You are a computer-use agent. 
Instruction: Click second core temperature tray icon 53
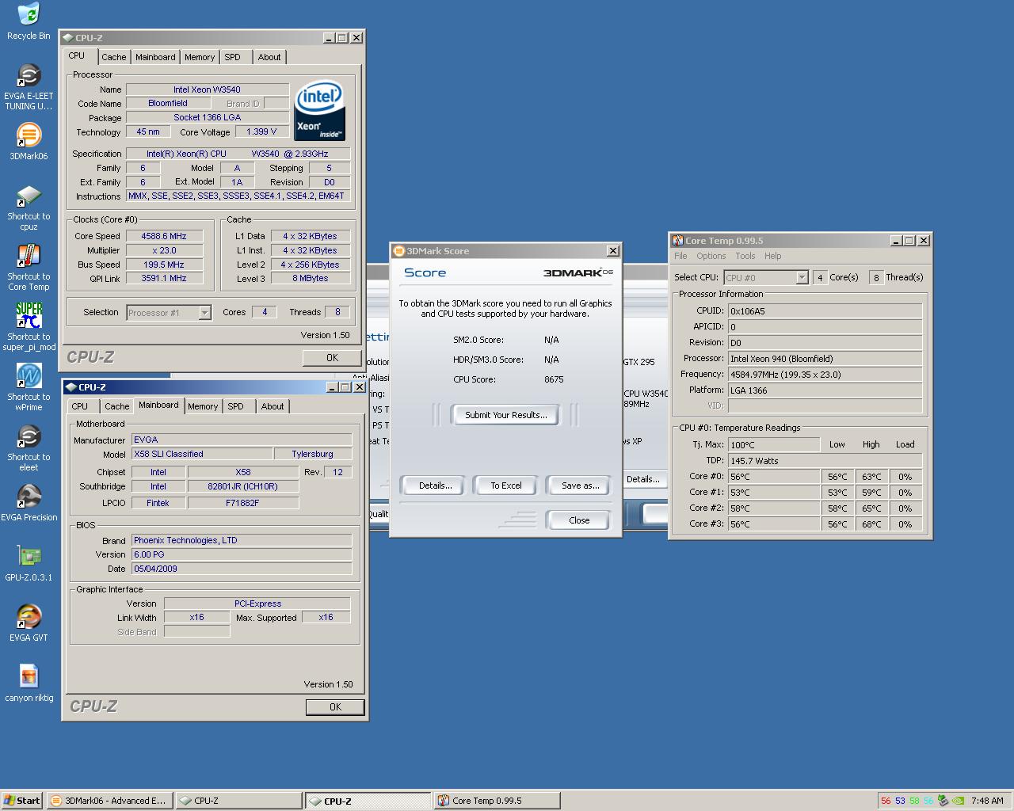(x=900, y=801)
